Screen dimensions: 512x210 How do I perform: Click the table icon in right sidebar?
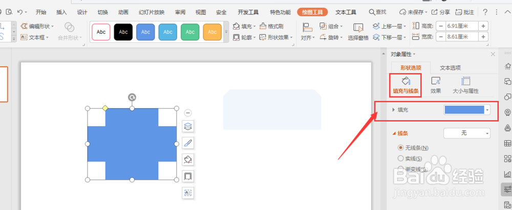507,144
